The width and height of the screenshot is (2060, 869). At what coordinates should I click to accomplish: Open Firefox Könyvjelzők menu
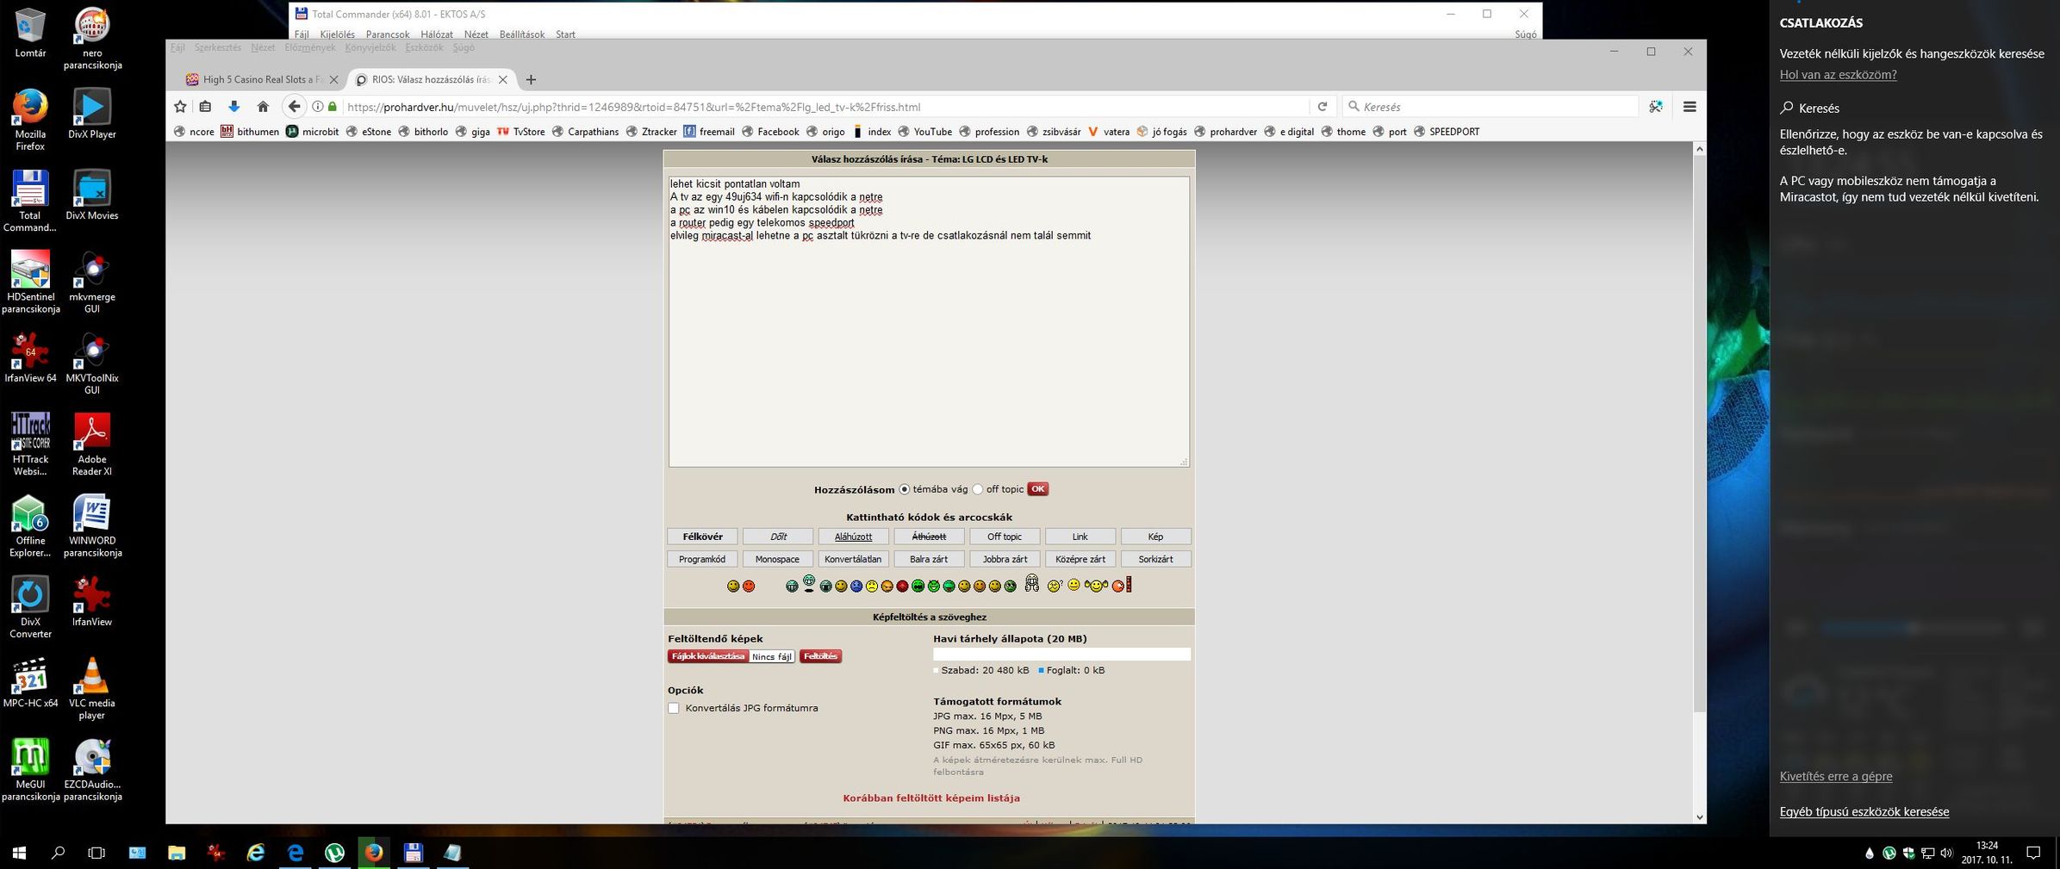click(370, 47)
